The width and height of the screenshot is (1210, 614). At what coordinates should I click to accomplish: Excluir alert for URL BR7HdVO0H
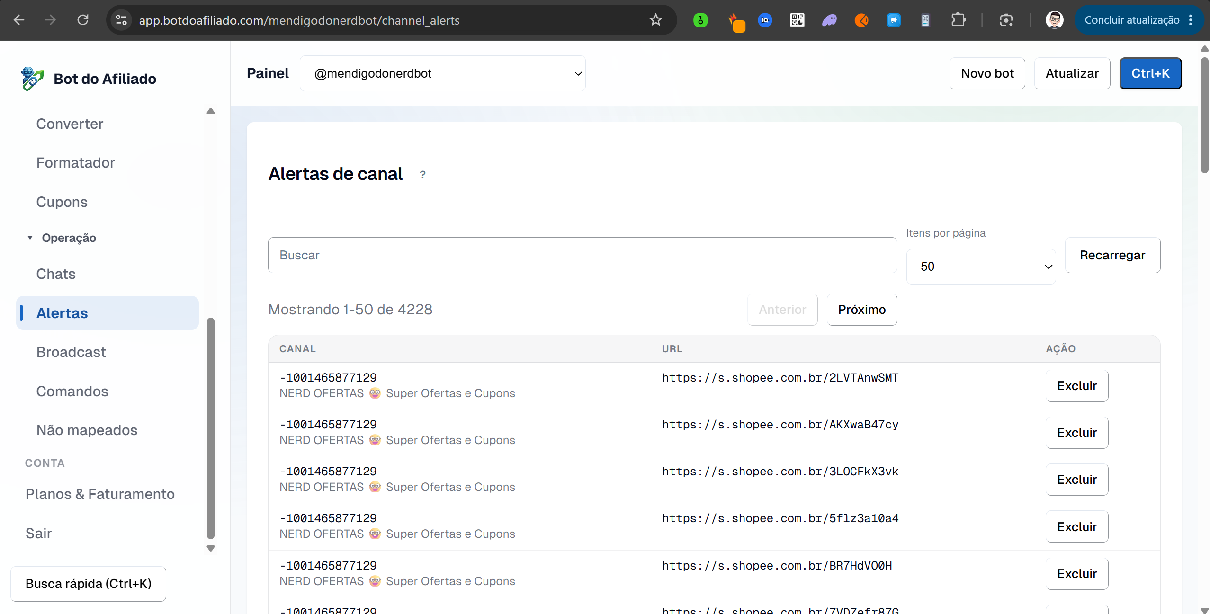(1077, 574)
